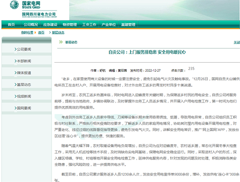This screenshot has height=182, width=240.
Task: Select 应急建设 in the top menu
Action: [x=50, y=24]
